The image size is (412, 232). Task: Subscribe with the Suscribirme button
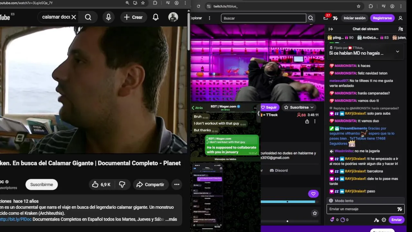coord(42,185)
